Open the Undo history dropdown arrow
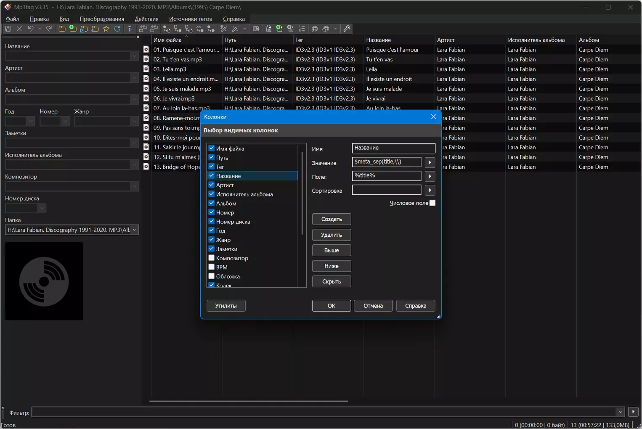Viewport: 642px width, 429px height. [x=40, y=29]
